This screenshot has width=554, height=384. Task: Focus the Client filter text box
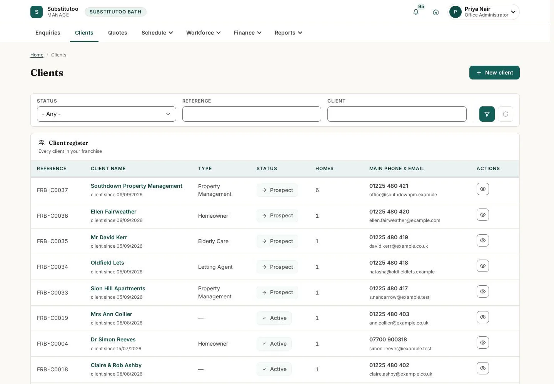[x=397, y=114]
